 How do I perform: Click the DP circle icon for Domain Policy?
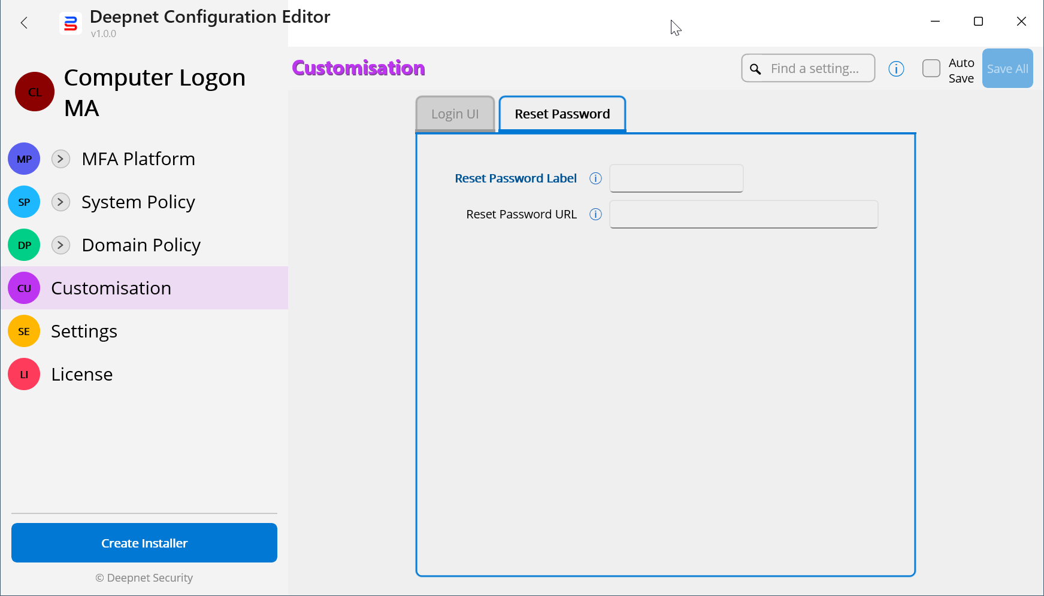point(24,245)
